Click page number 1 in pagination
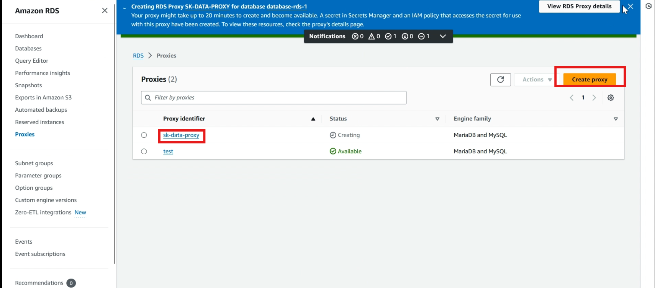The image size is (655, 288). [x=583, y=98]
